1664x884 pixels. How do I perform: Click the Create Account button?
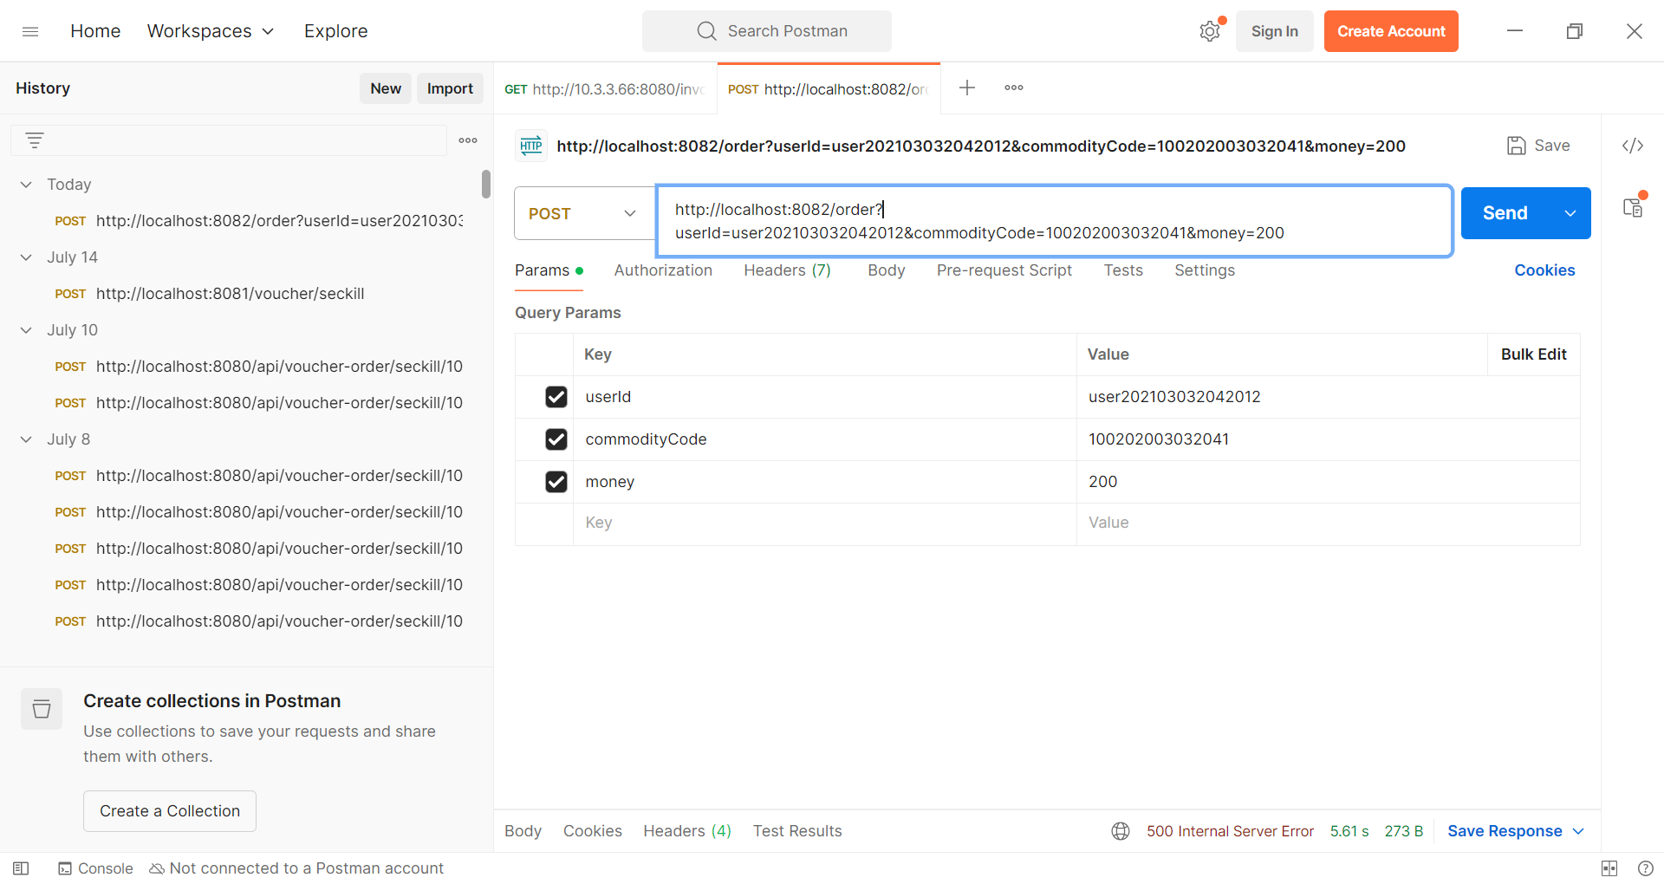pyautogui.click(x=1391, y=31)
